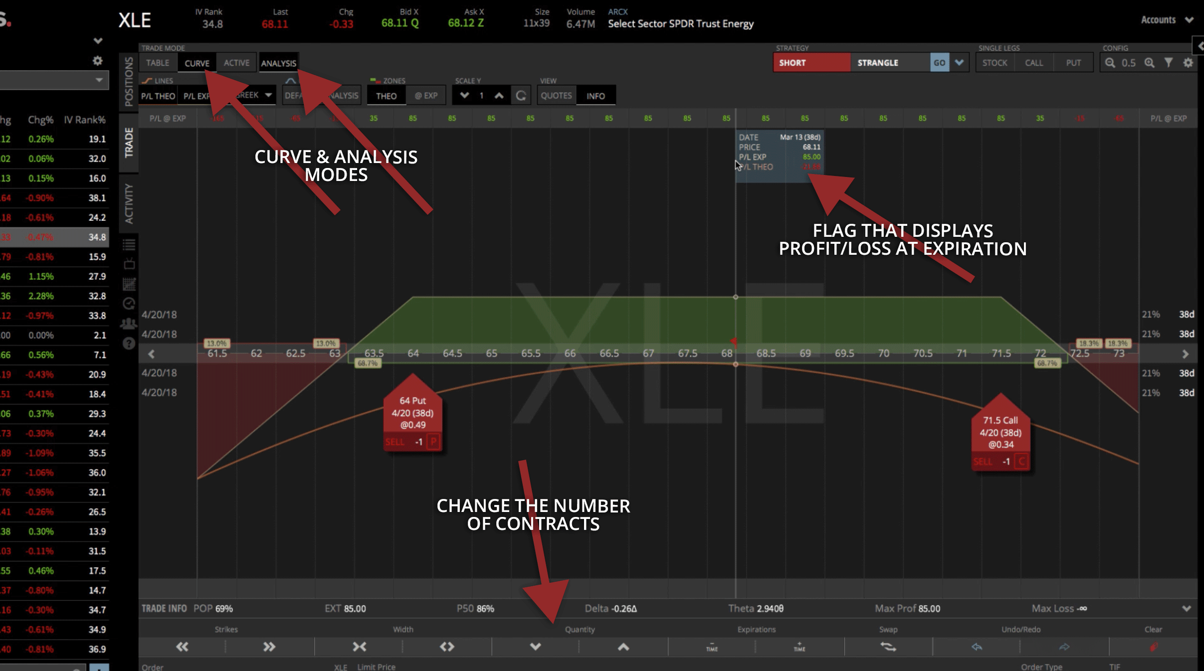The image size is (1204, 671).
Task: Open the TV icon in the left sidebar
Action: tap(129, 264)
